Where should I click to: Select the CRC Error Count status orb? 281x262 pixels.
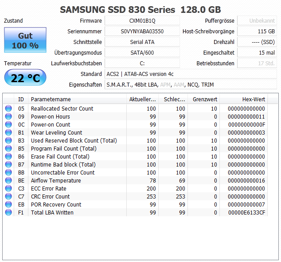coord(8,196)
